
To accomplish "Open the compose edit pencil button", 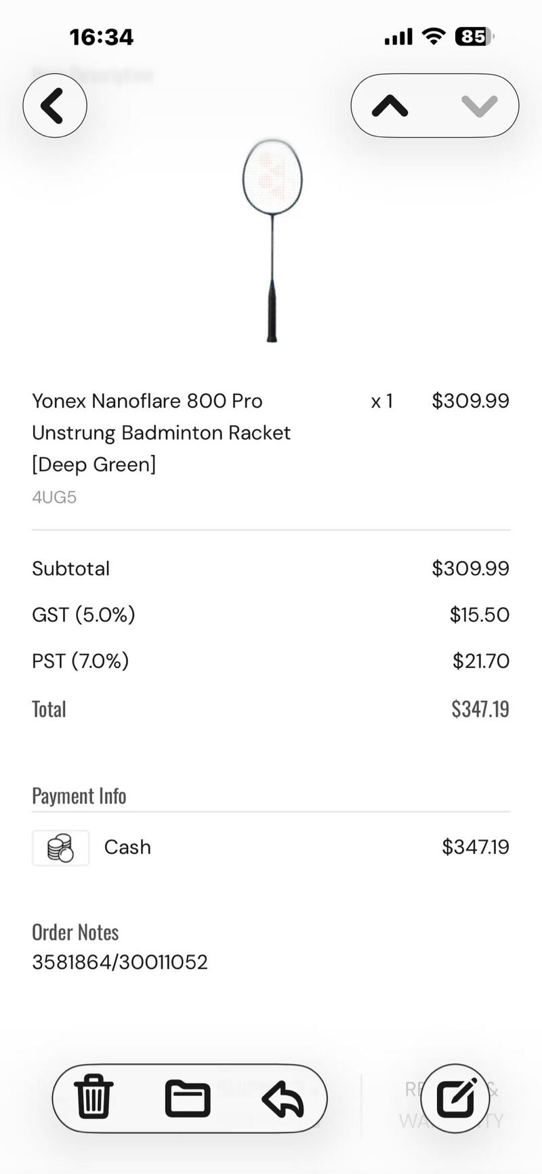I will (456, 1097).
